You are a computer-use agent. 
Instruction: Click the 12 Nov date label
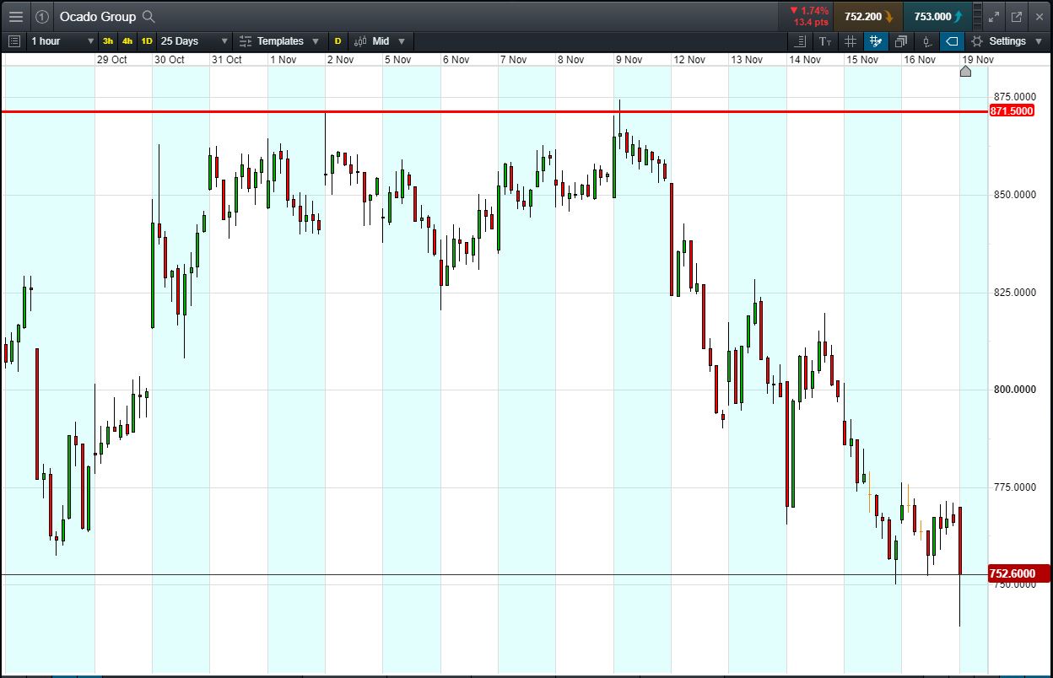pyautogui.click(x=689, y=60)
